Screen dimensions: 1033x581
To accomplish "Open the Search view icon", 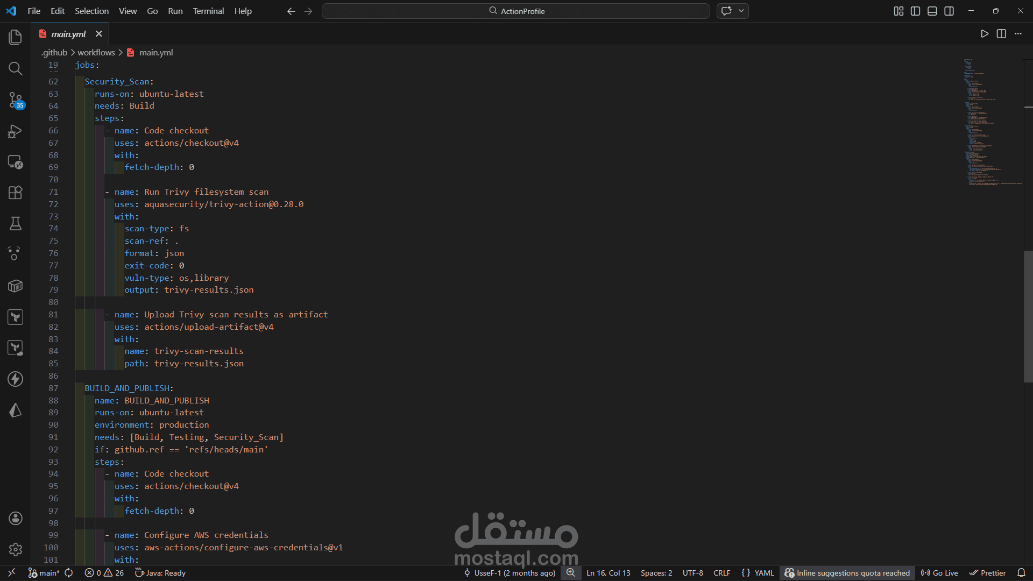I will [x=15, y=68].
